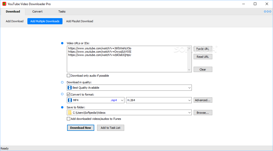Click the Ready status bar text
273x151 pixels.
point(5,148)
